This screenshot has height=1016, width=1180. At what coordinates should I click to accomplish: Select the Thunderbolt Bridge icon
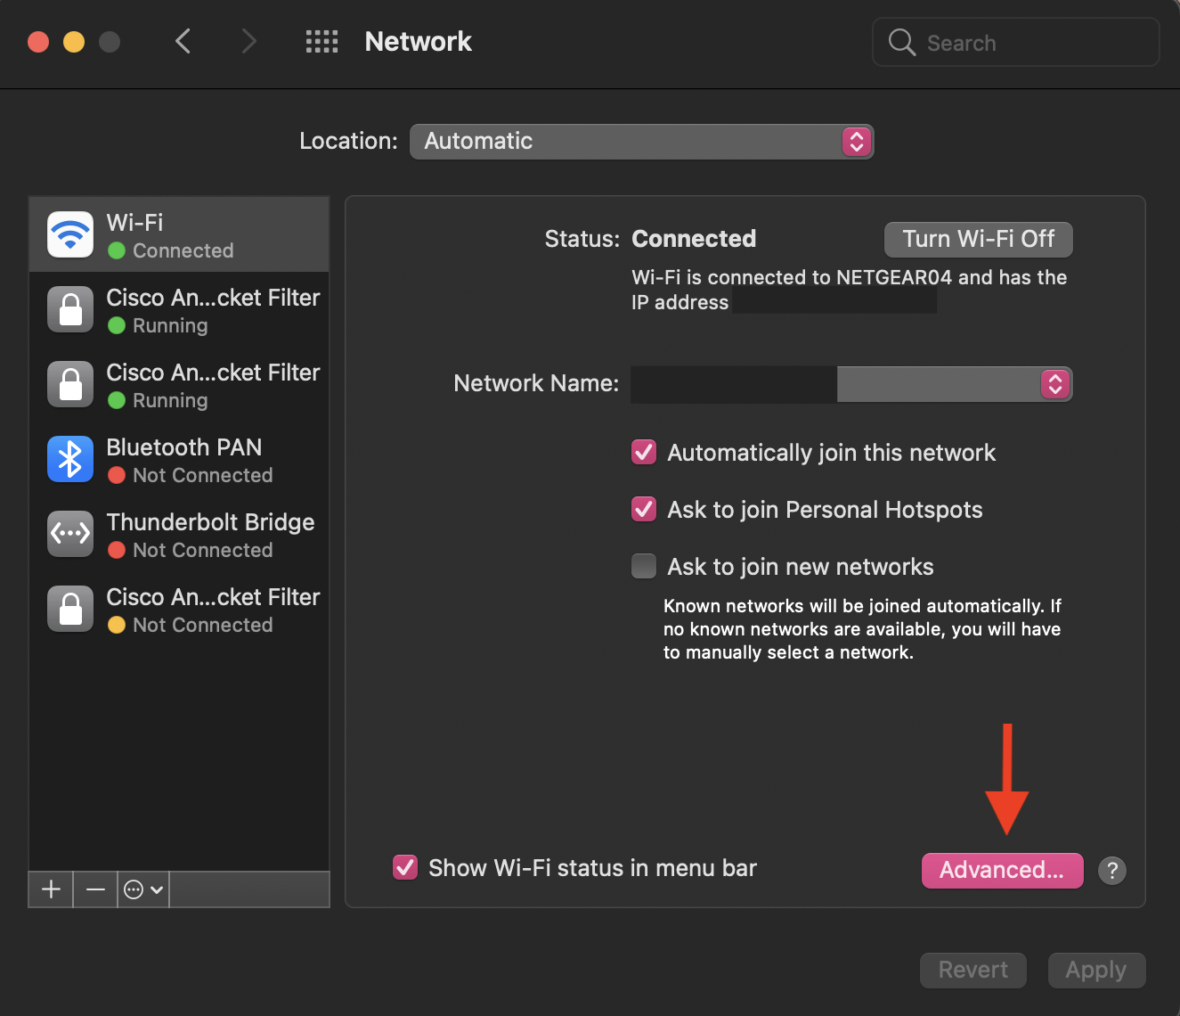tap(70, 534)
